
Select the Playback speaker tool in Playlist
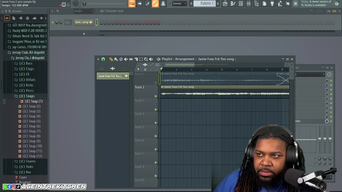[151, 59]
